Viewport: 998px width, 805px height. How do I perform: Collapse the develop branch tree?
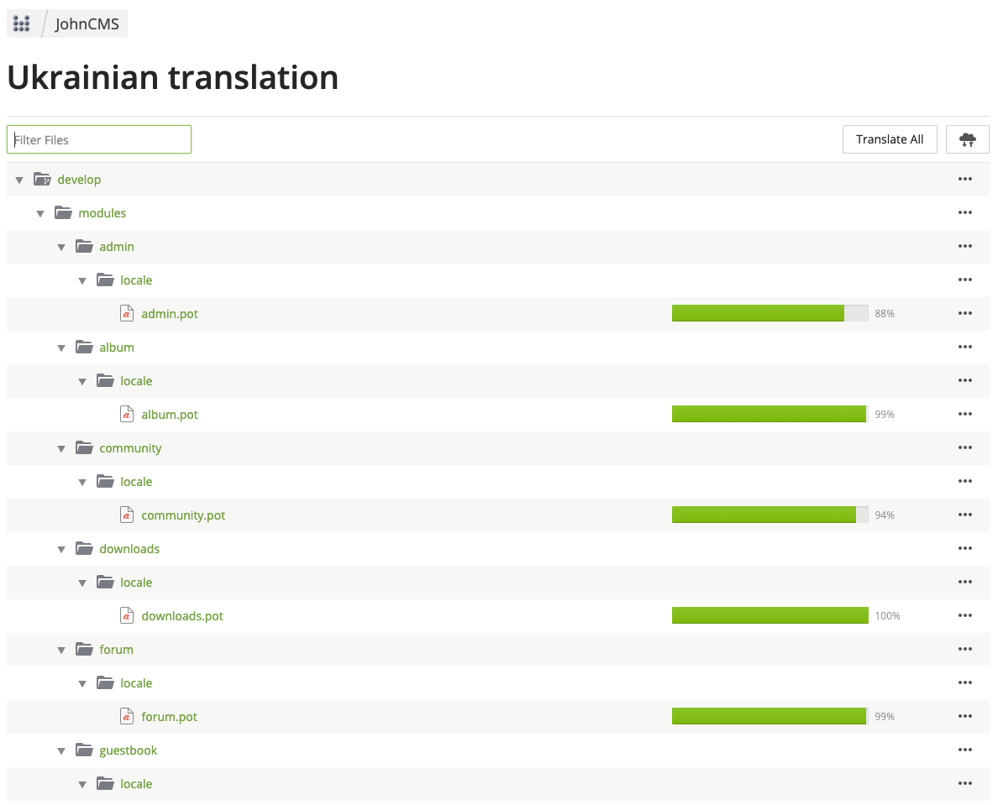click(19, 180)
